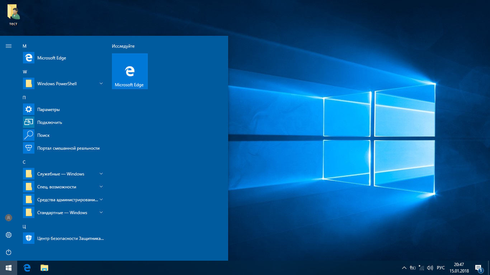Launch the Подключить app

point(63,122)
